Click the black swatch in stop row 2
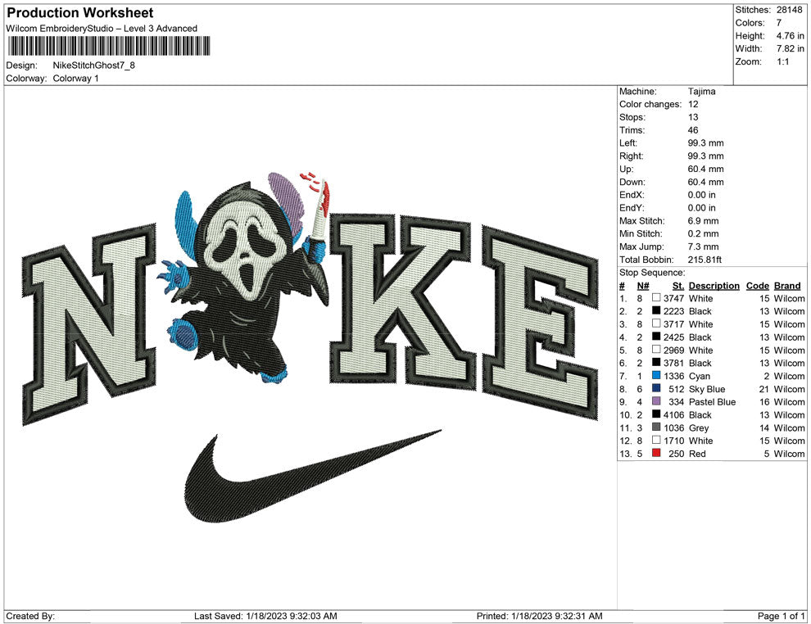Screen dimensions: 811x624 pyautogui.click(x=656, y=310)
